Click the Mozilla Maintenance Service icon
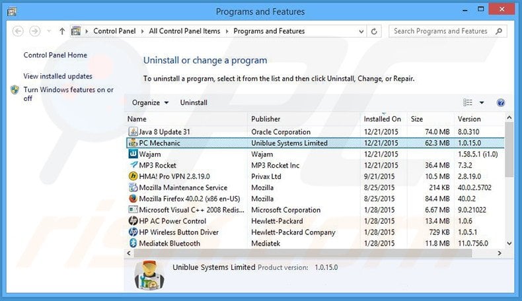Screen dimensions: 522x301 tap(133, 187)
